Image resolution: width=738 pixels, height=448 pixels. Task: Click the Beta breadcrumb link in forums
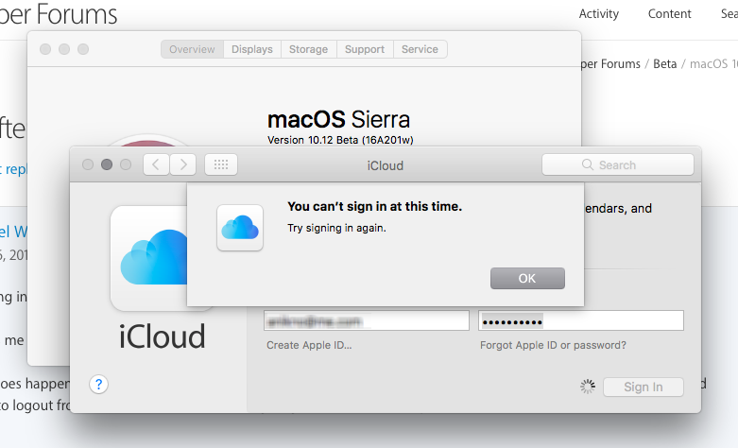(664, 63)
